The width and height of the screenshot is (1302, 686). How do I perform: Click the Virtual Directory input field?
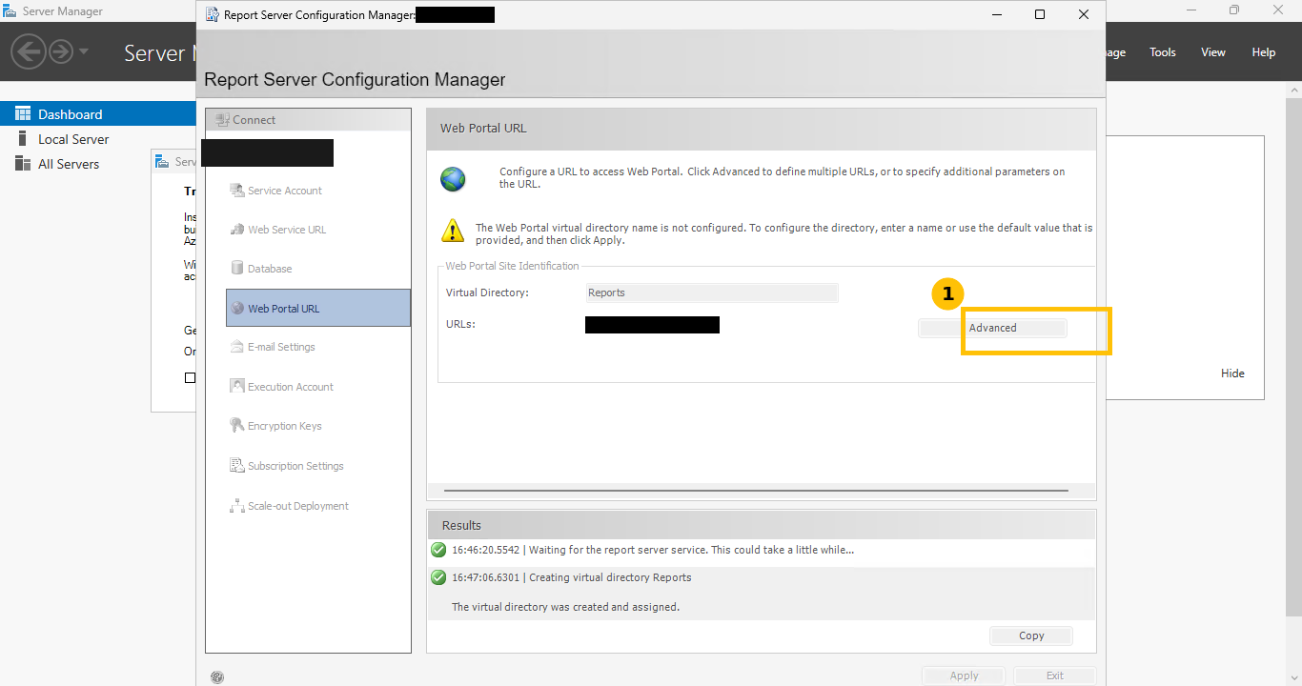pyautogui.click(x=712, y=293)
